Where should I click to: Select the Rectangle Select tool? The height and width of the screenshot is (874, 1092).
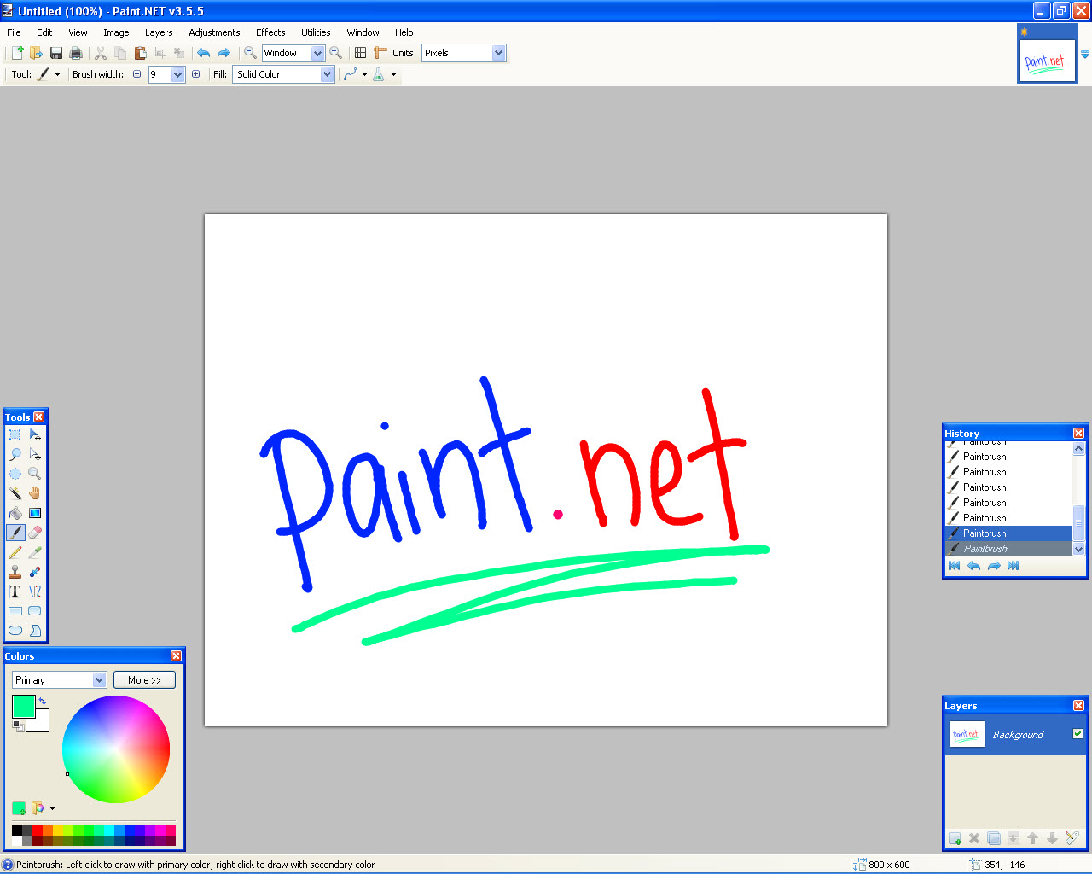point(15,434)
